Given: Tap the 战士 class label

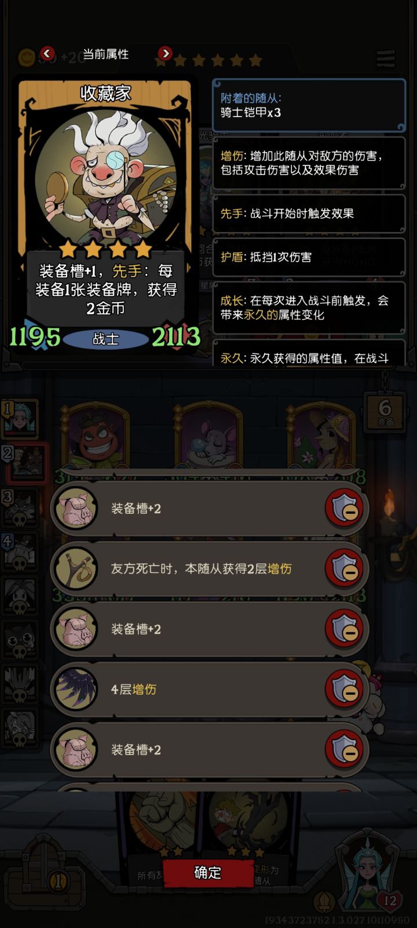Looking at the screenshot, I should (106, 339).
